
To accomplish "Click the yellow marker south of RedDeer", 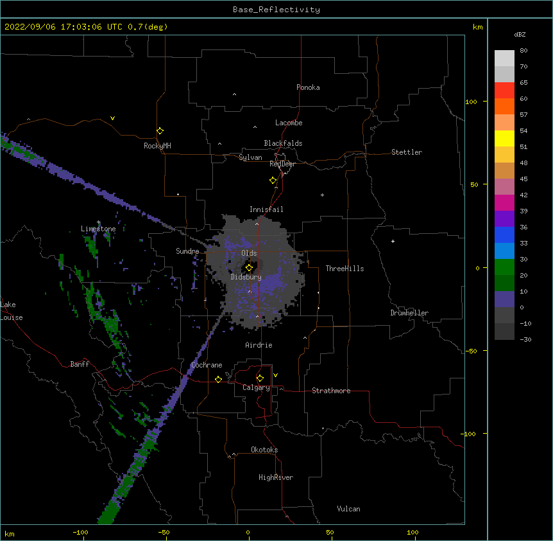I will 273,181.
